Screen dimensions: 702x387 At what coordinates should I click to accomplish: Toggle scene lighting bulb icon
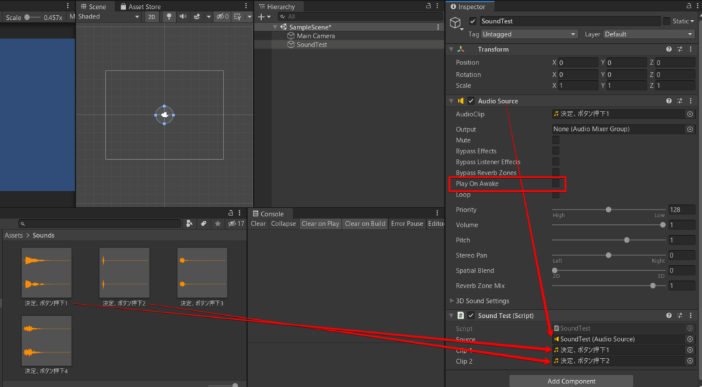click(169, 16)
